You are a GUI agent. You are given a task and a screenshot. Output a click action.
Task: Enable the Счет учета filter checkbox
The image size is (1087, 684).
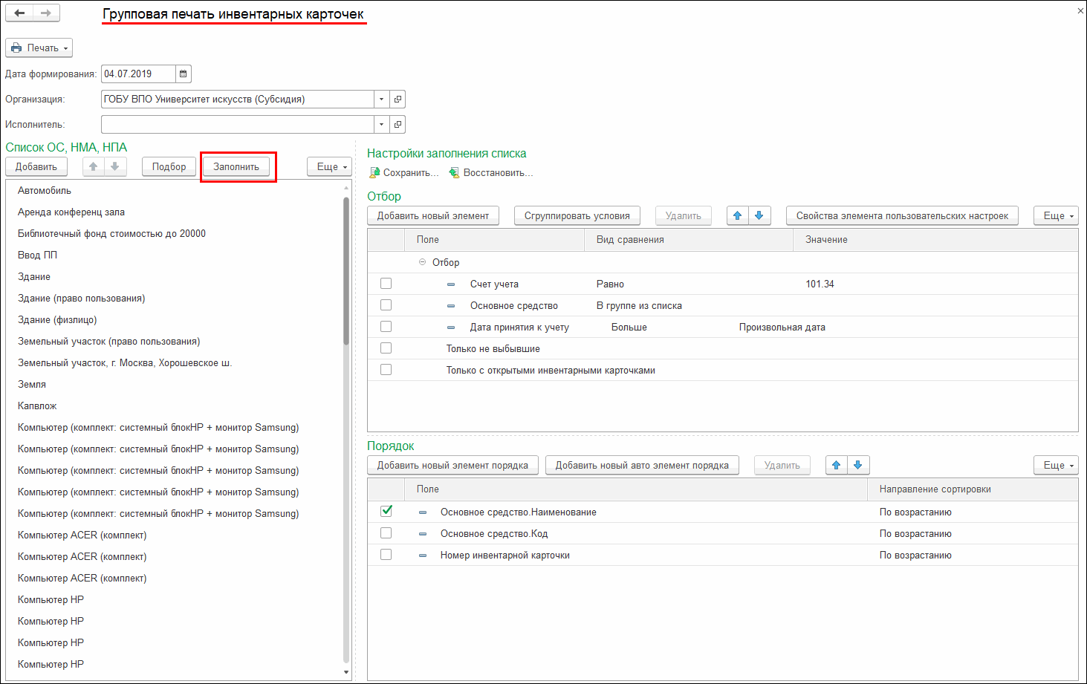click(386, 284)
